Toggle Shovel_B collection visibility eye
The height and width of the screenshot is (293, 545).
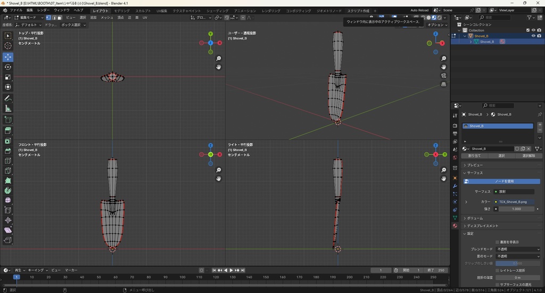coord(533,36)
